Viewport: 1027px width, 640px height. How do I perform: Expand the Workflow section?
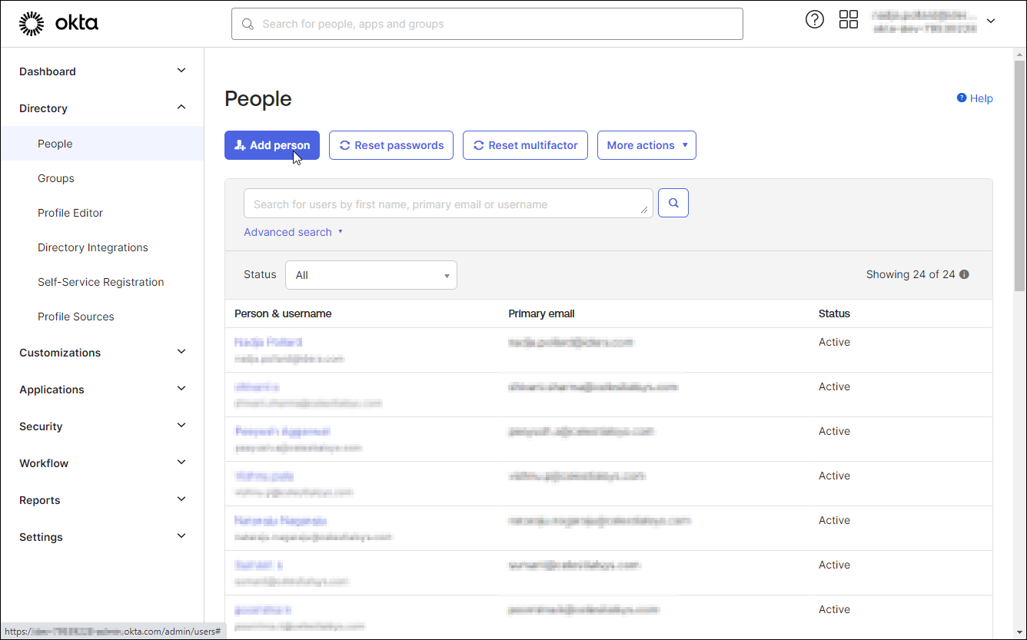pyautogui.click(x=102, y=463)
